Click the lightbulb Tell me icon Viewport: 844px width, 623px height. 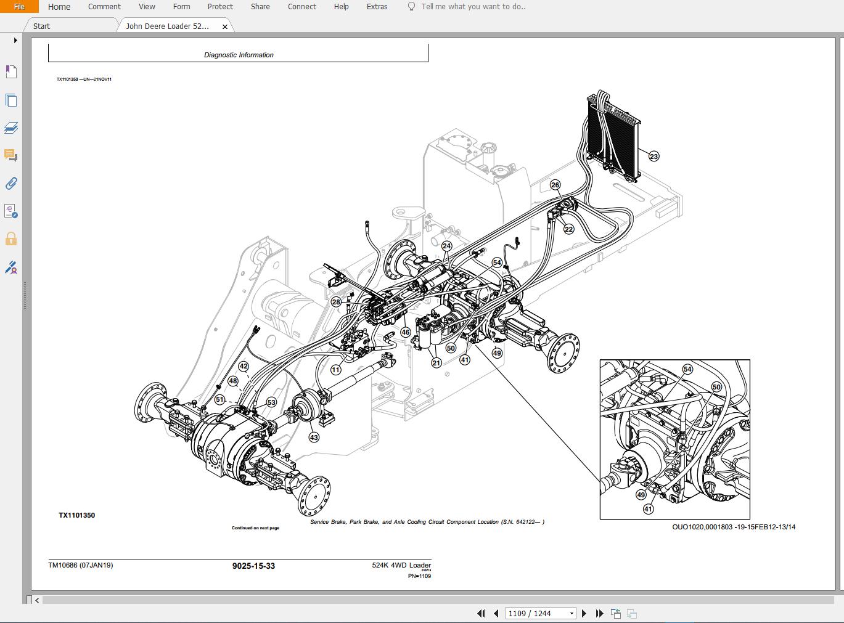point(411,7)
